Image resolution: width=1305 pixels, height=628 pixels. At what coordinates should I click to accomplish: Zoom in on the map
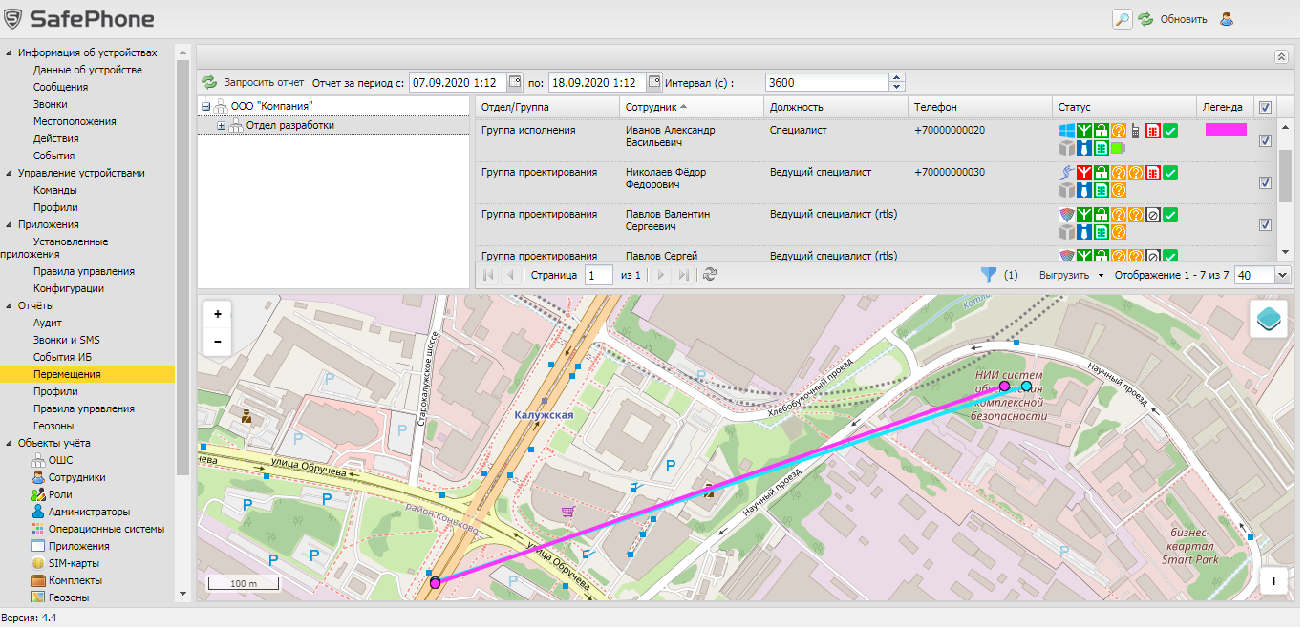(218, 314)
